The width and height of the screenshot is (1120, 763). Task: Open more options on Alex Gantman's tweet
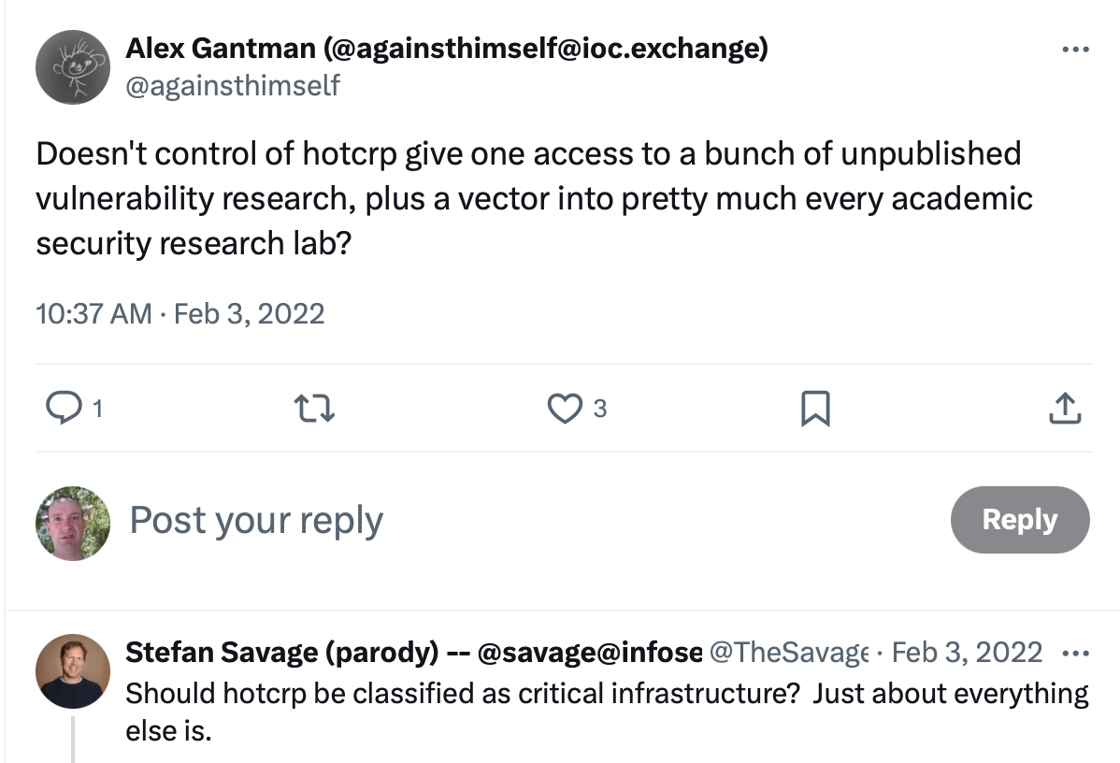click(1076, 50)
